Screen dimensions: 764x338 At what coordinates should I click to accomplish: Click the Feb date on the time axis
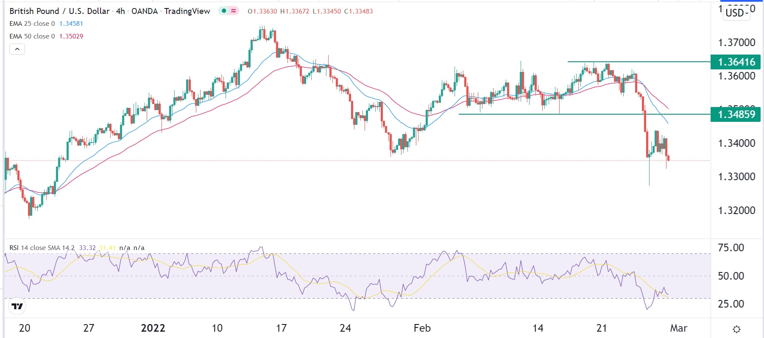point(422,328)
